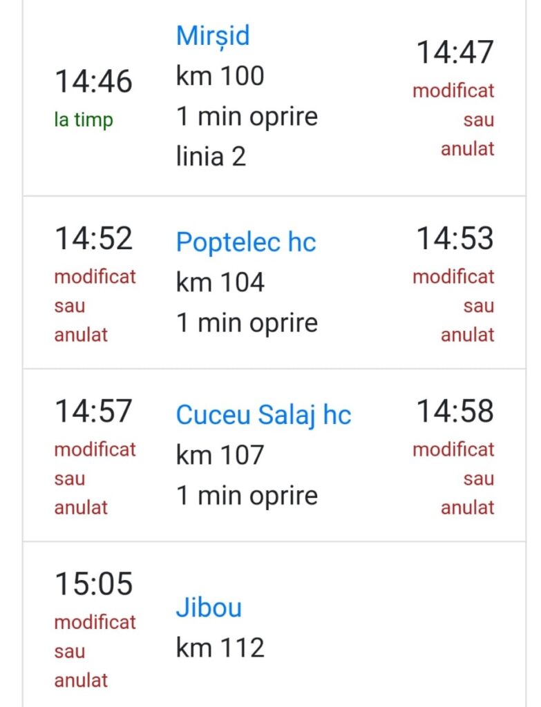Click the 14:52 arrival time
The height and width of the screenshot is (707, 541).
(93, 239)
